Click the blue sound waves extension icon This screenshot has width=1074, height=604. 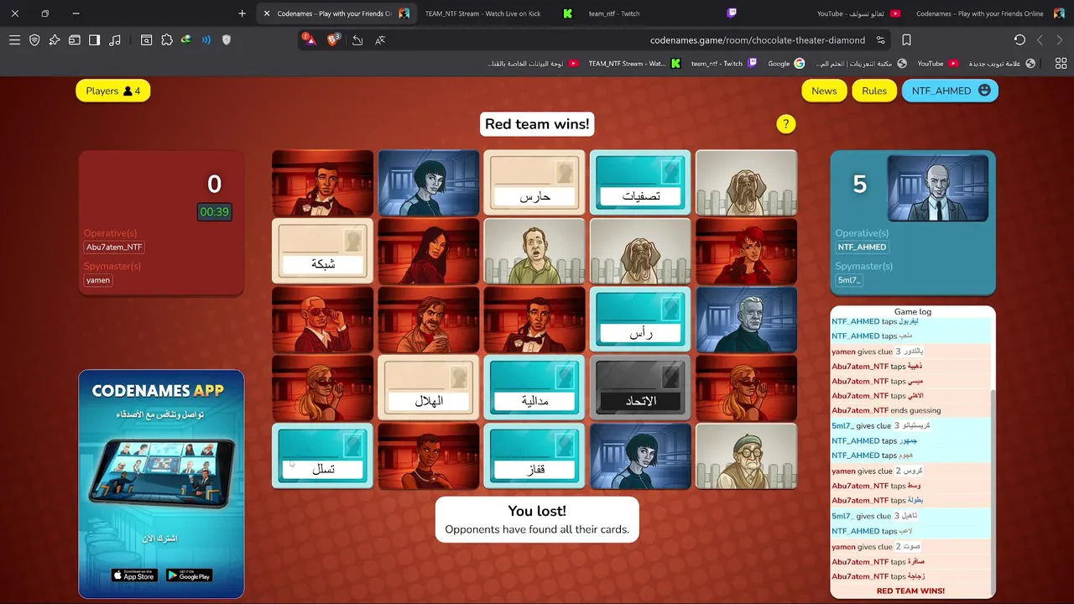click(x=206, y=40)
